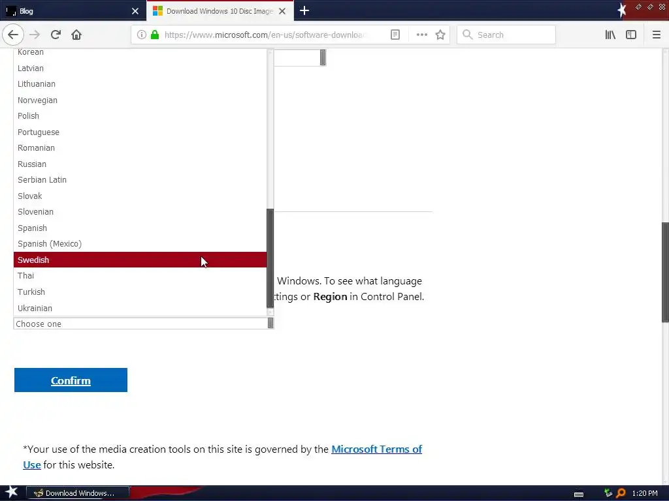Screen dimensions: 669x501
Task: Click the 1:20 PM taskbar clock
Action: [x=645, y=493]
